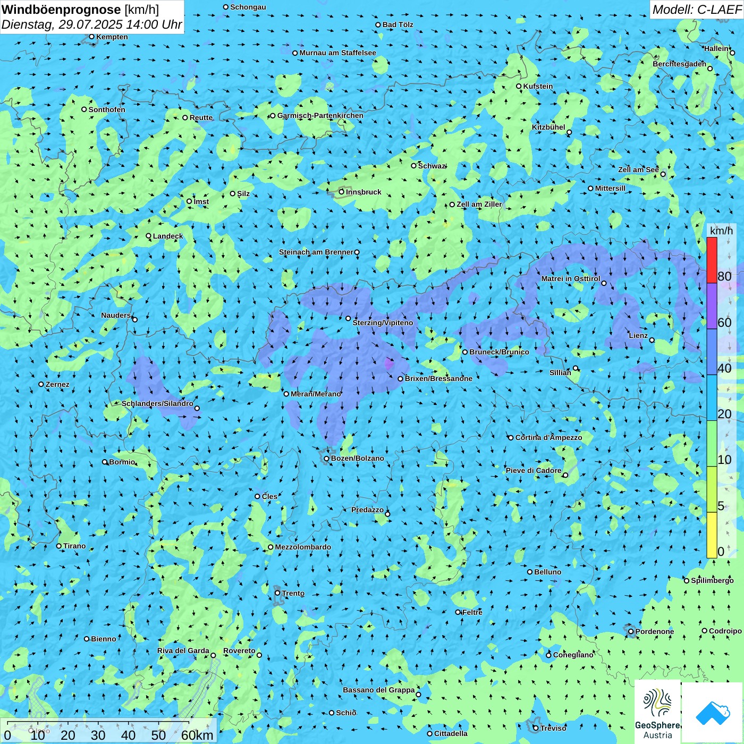Click the Cortina d'Ampezzo marker
This screenshot has width=744, height=744.
point(511,438)
